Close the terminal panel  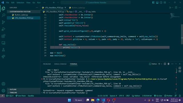180,64
